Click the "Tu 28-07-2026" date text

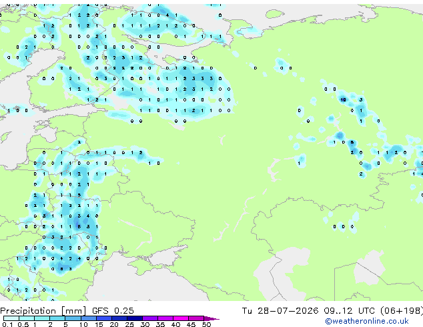[280, 311]
